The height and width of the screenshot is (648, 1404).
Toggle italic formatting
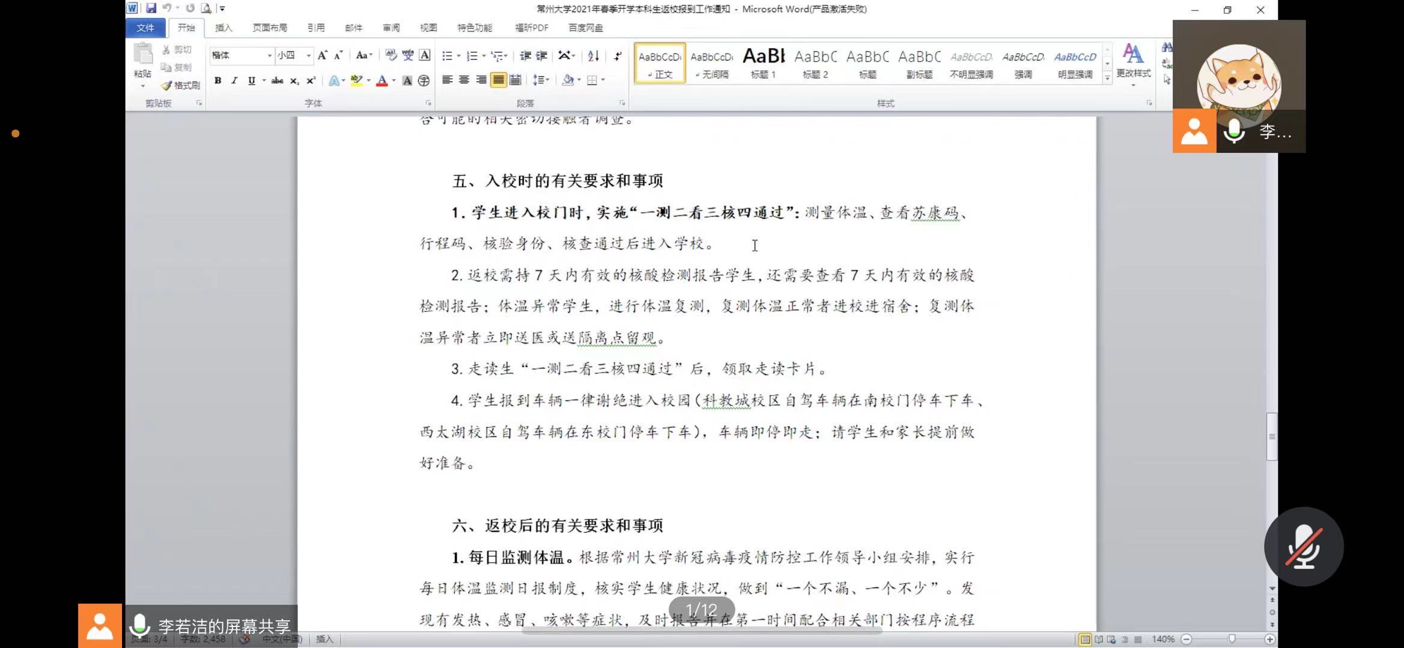point(234,80)
